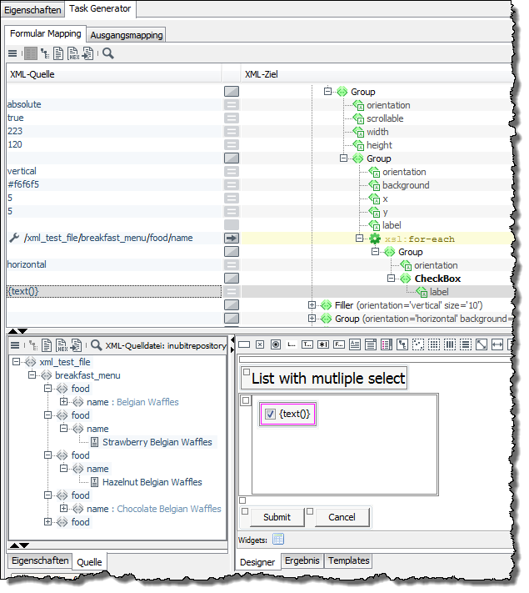Select the text area widget tool

coord(355,344)
